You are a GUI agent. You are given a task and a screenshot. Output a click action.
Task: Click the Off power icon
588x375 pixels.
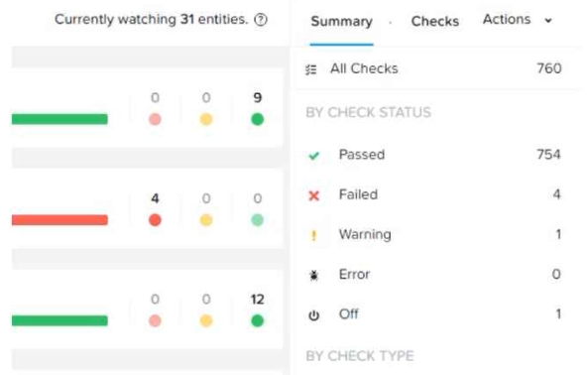(x=314, y=315)
